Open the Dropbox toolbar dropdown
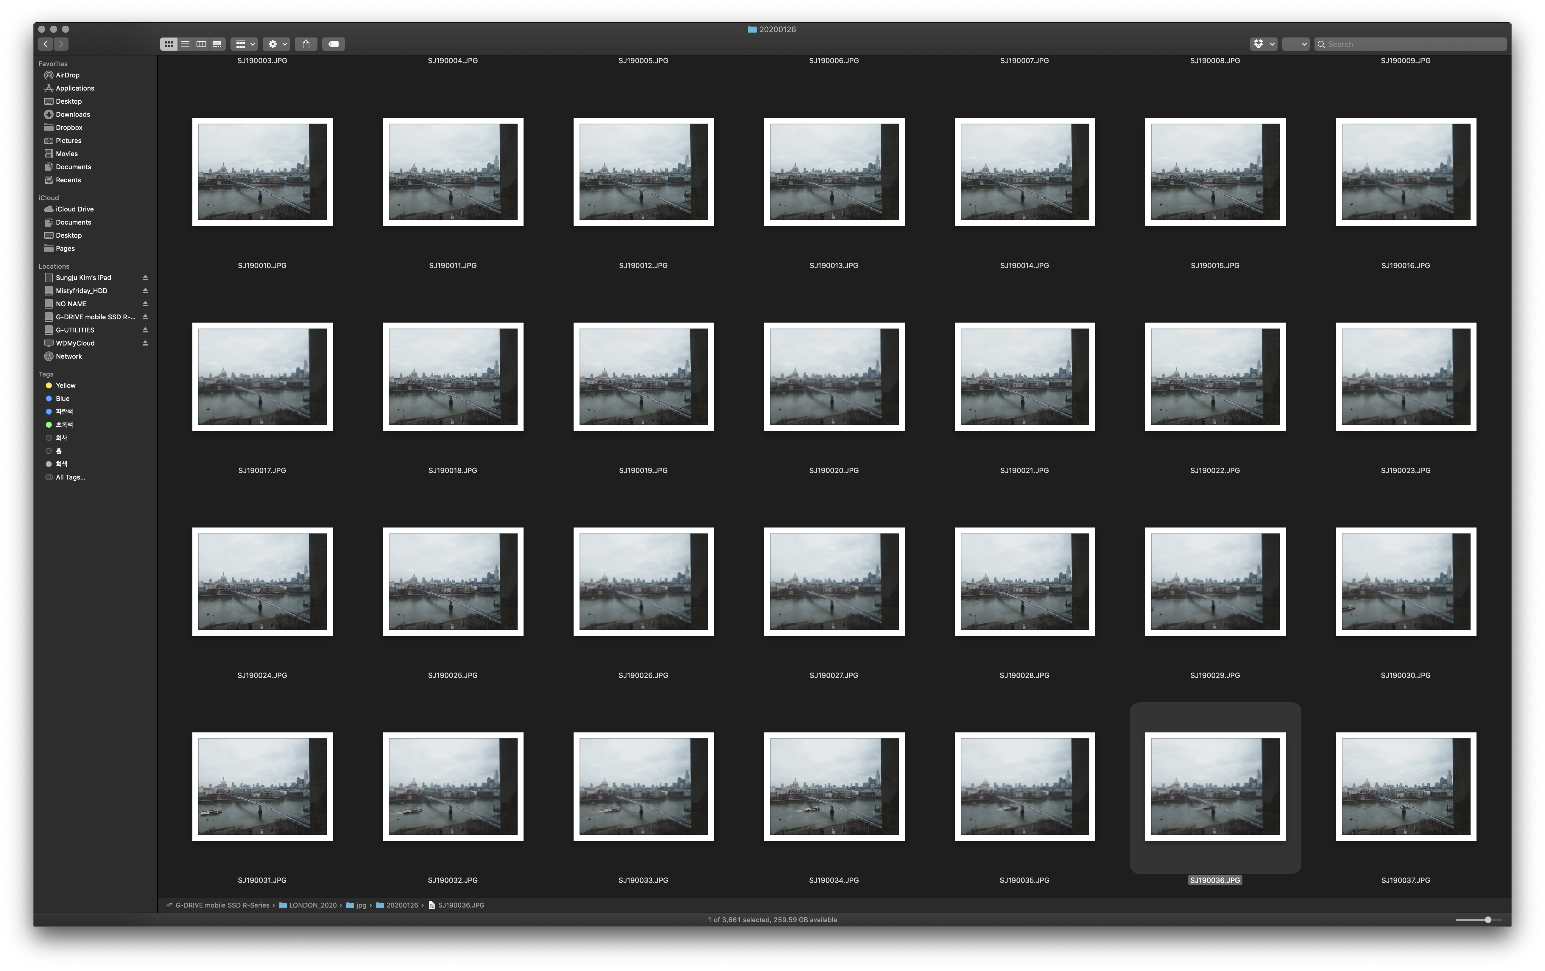Viewport: 1545px width, 971px height. 1263,44
